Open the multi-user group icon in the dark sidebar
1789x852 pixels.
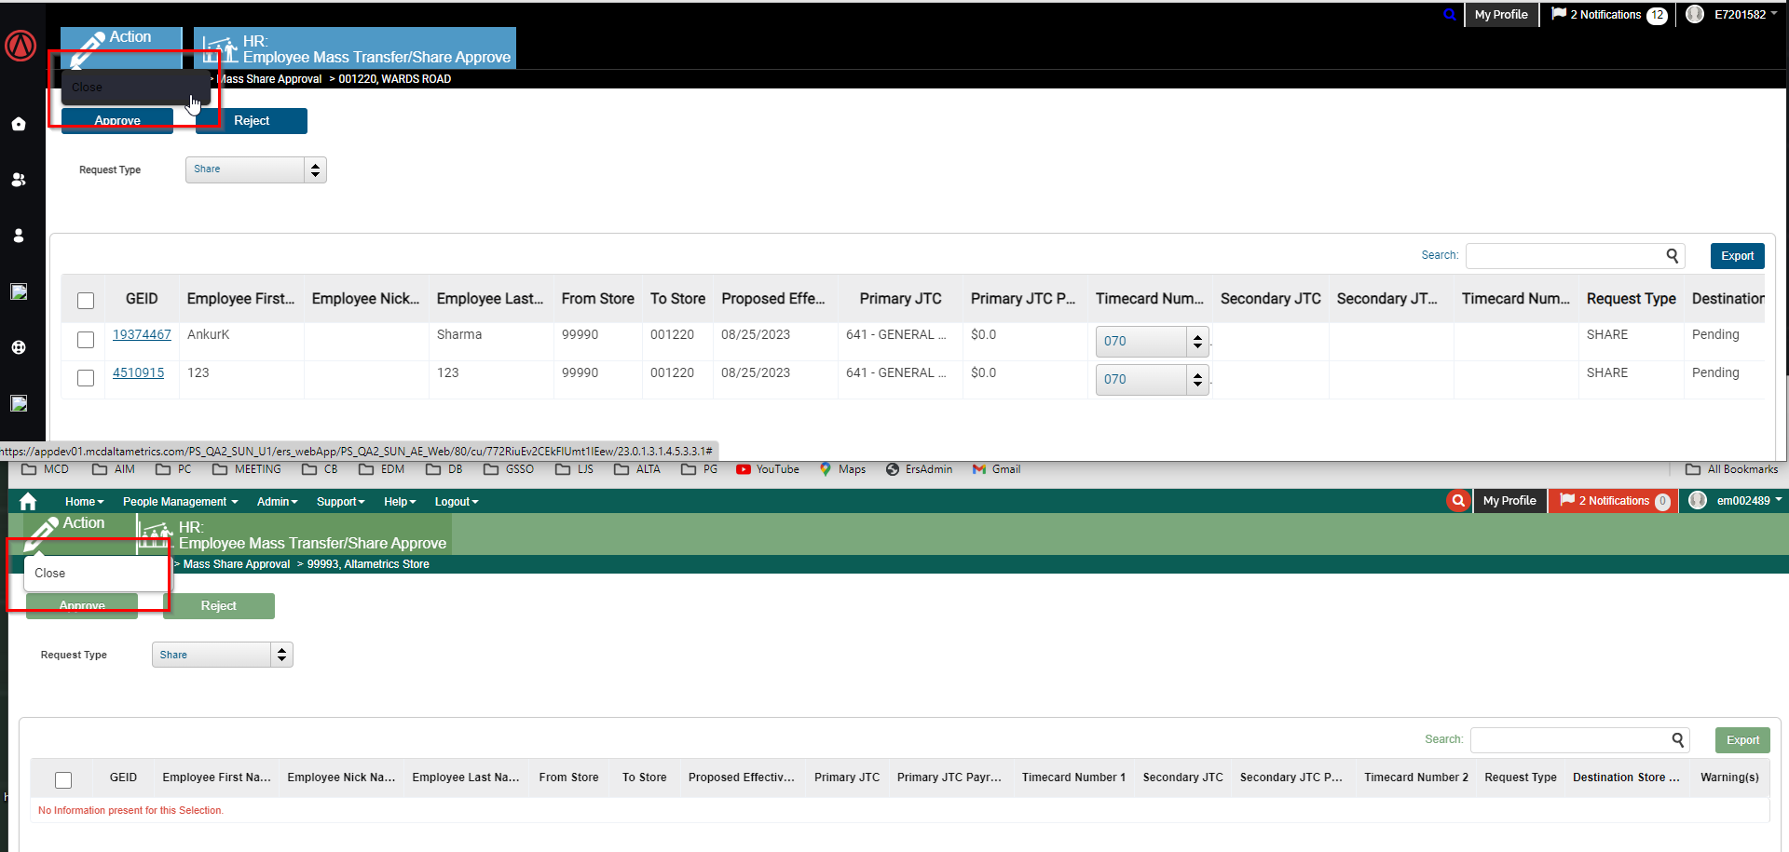[x=19, y=180]
